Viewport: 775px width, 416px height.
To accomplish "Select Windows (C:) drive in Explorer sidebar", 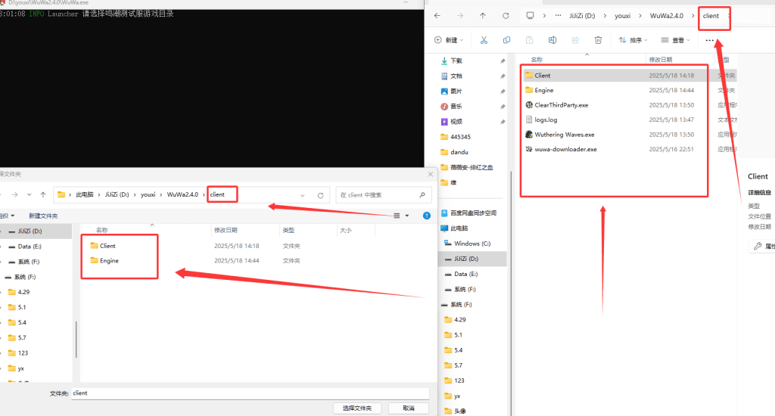I will pyautogui.click(x=472, y=244).
